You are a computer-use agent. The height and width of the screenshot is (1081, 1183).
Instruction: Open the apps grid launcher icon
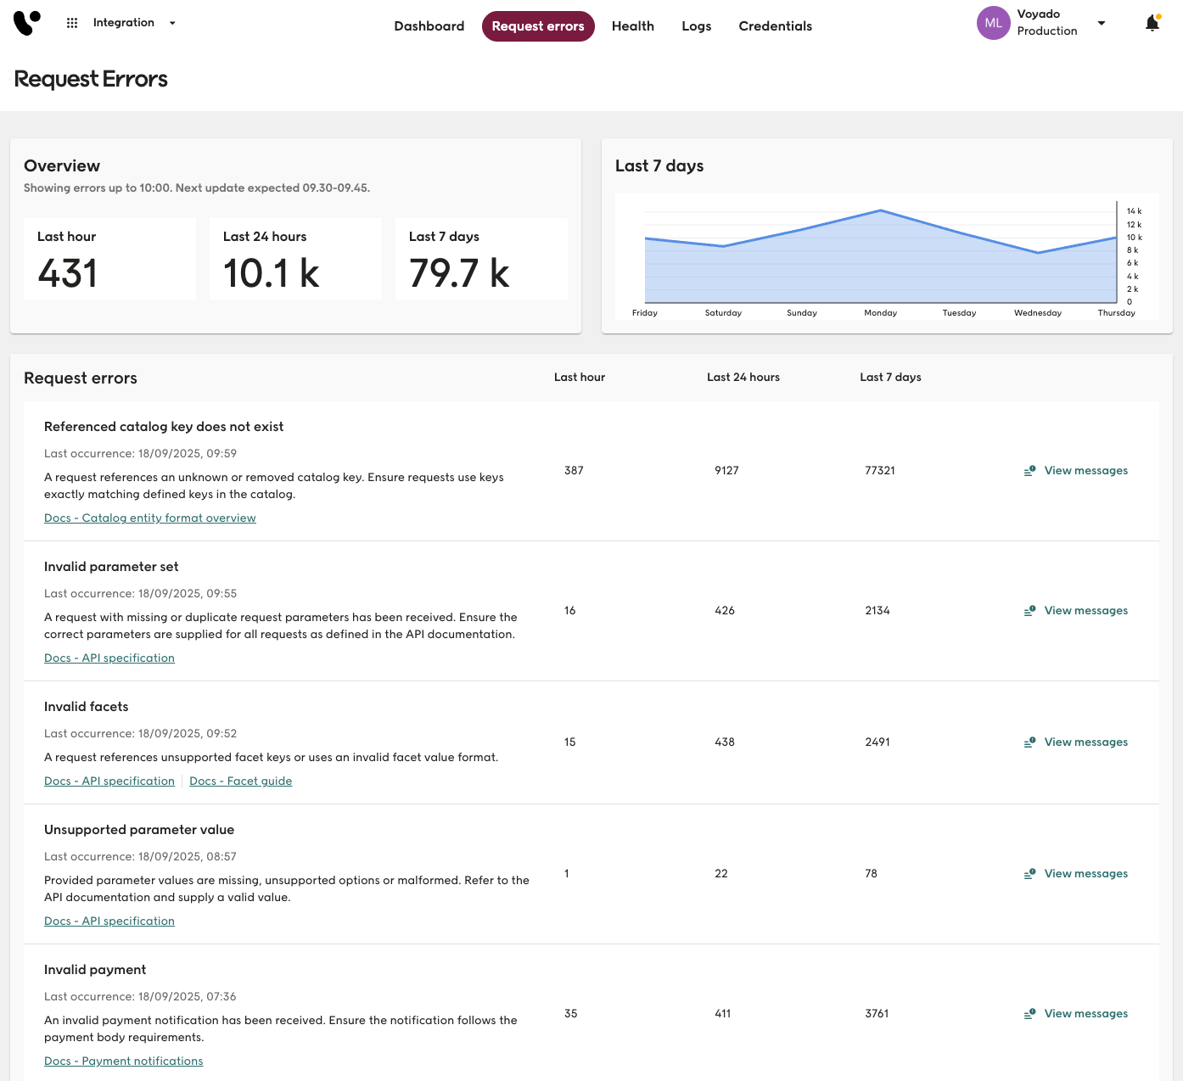[x=72, y=23]
